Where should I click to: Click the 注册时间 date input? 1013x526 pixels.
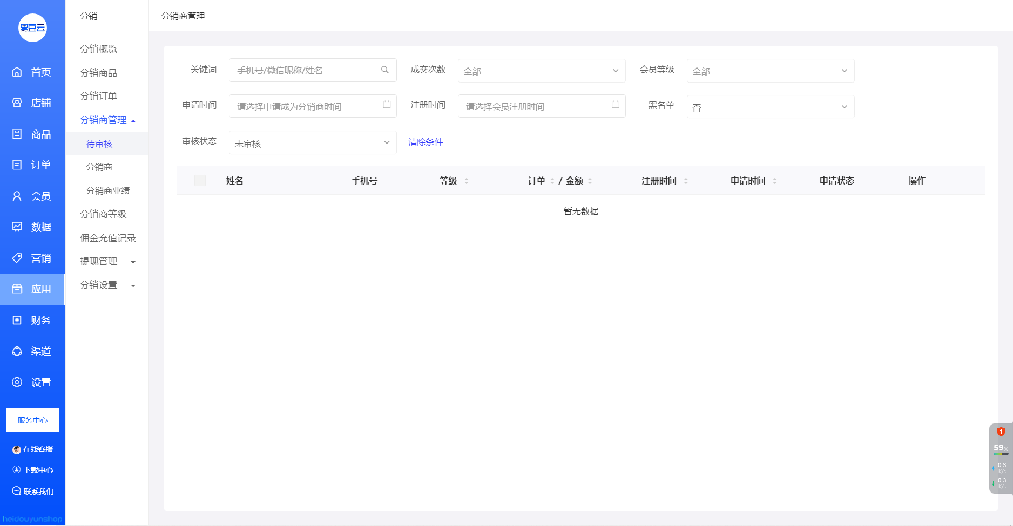[x=542, y=106]
